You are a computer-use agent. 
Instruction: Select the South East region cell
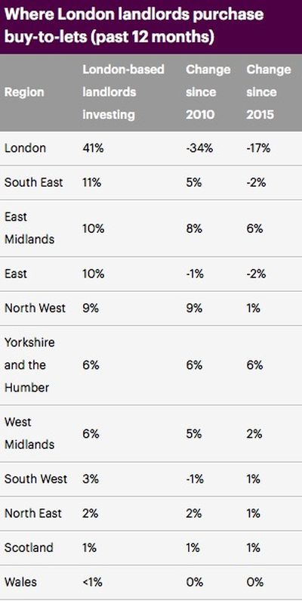point(33,182)
